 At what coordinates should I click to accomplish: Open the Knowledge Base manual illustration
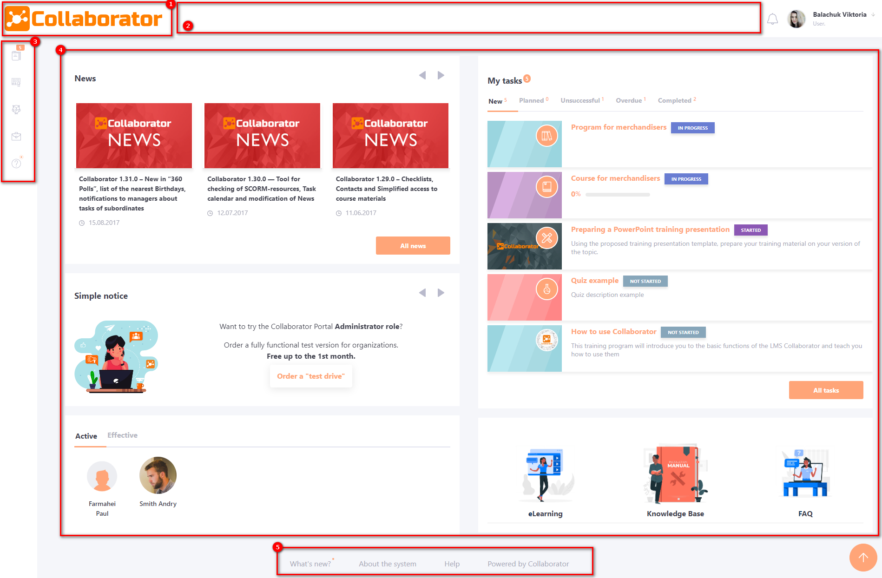(676, 474)
